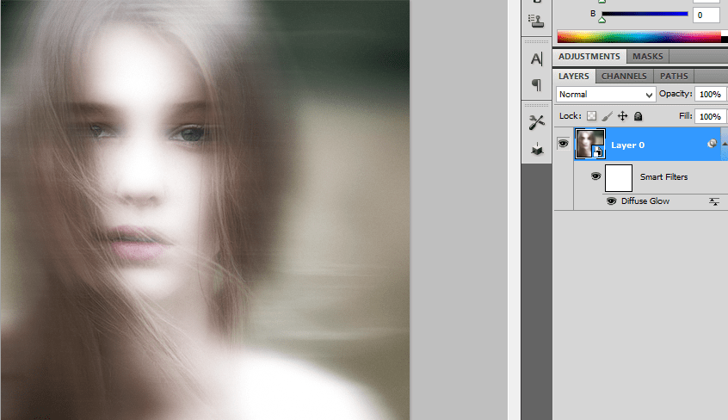728x420 pixels.
Task: Click the Diffuse Glow filter name
Action: click(645, 201)
